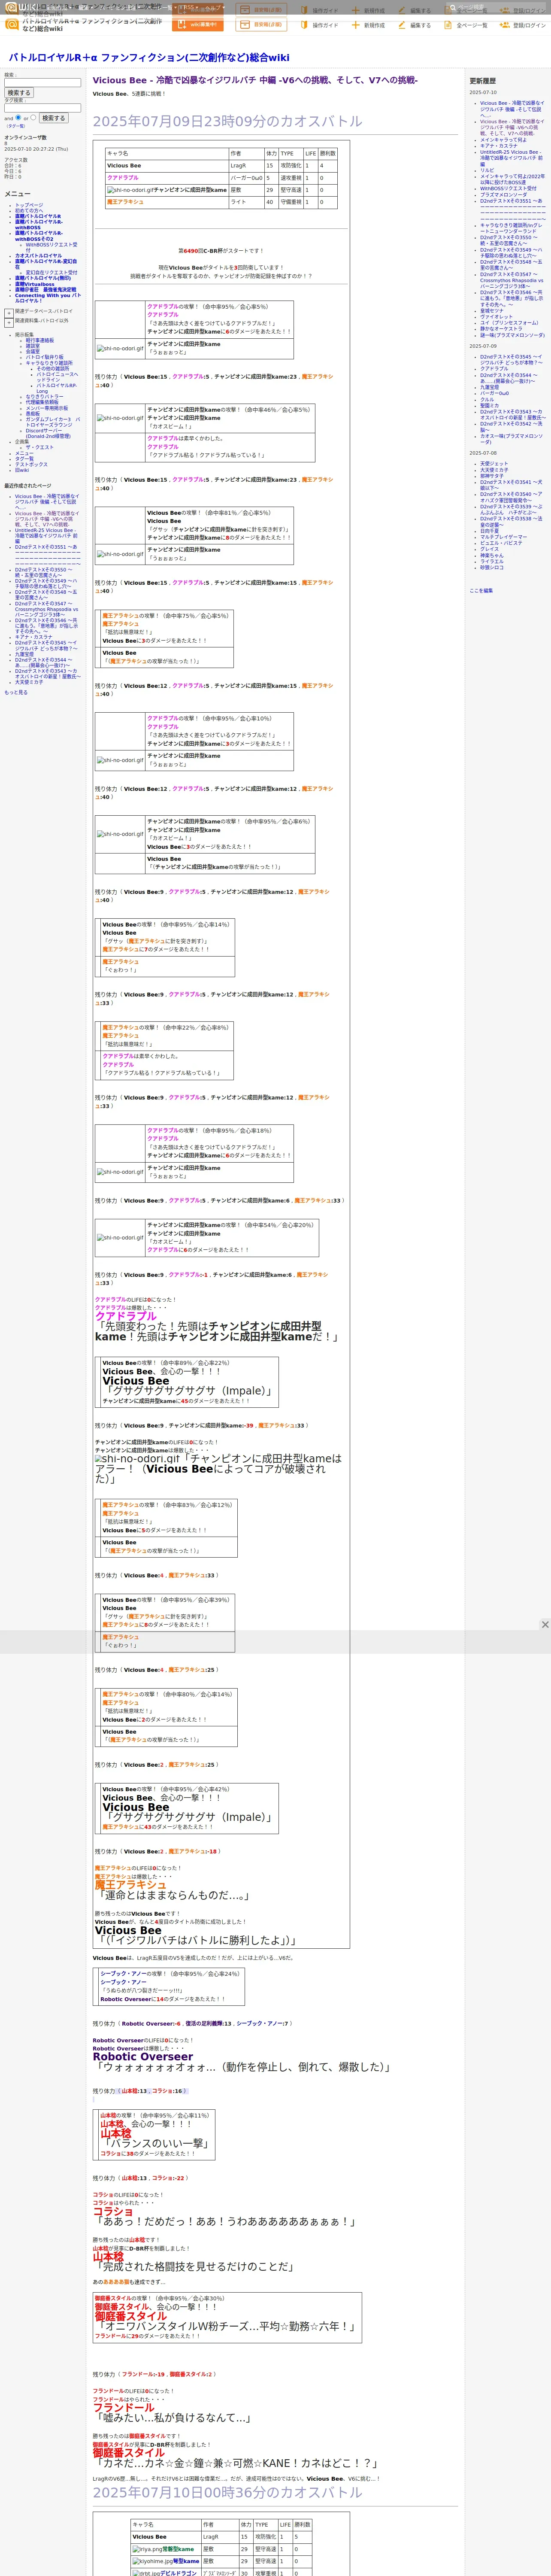Click the 登録/ログイン icon in header
Image resolution: width=551 pixels, height=2576 pixels.
(x=505, y=25)
